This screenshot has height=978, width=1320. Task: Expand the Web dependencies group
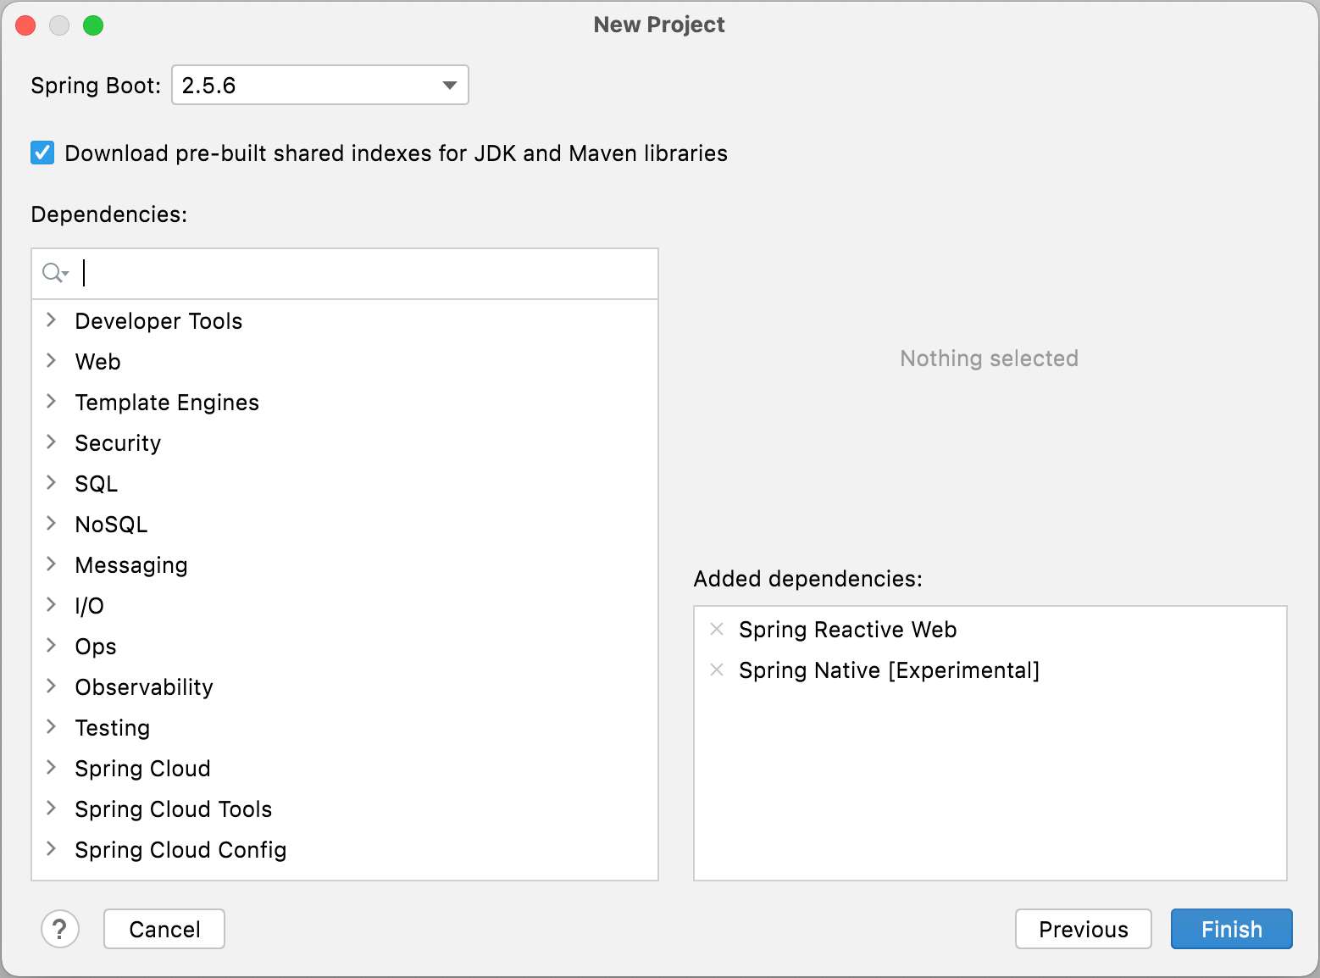pyautogui.click(x=52, y=361)
